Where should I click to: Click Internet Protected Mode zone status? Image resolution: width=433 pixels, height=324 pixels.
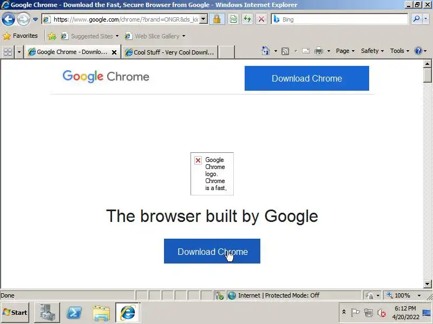pyautogui.click(x=294, y=295)
